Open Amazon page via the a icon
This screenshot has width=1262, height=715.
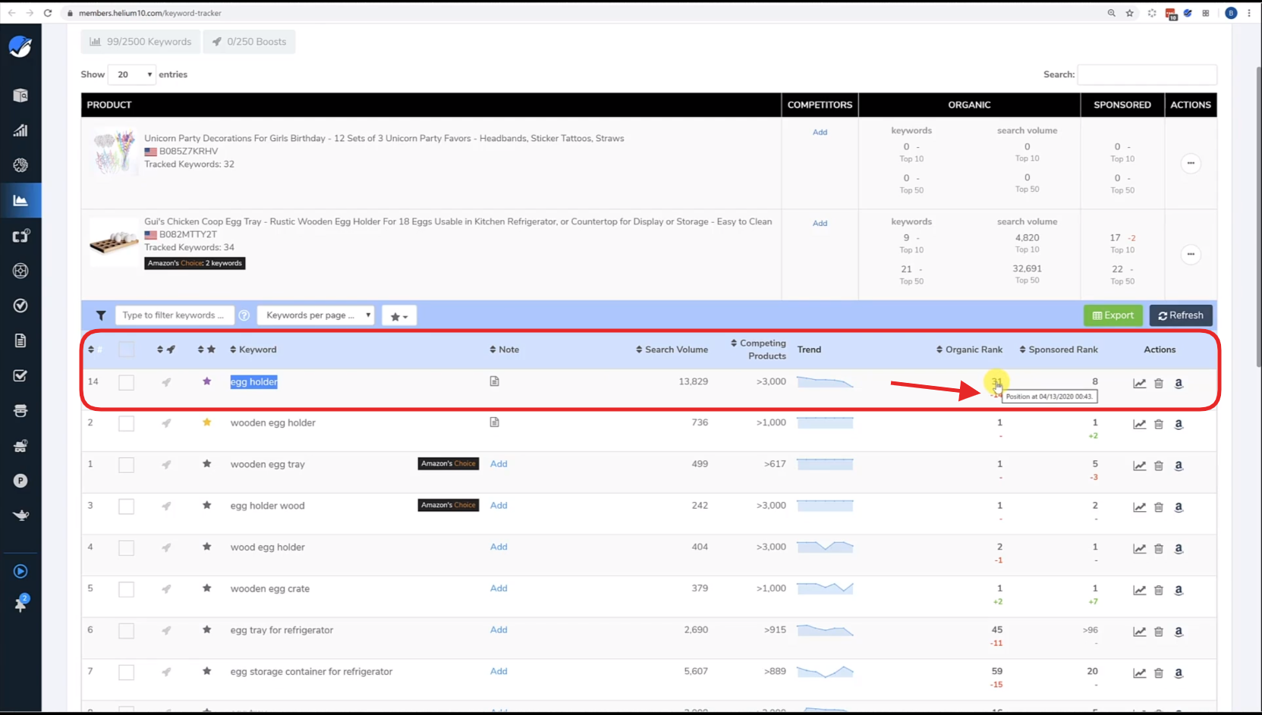point(1179,384)
